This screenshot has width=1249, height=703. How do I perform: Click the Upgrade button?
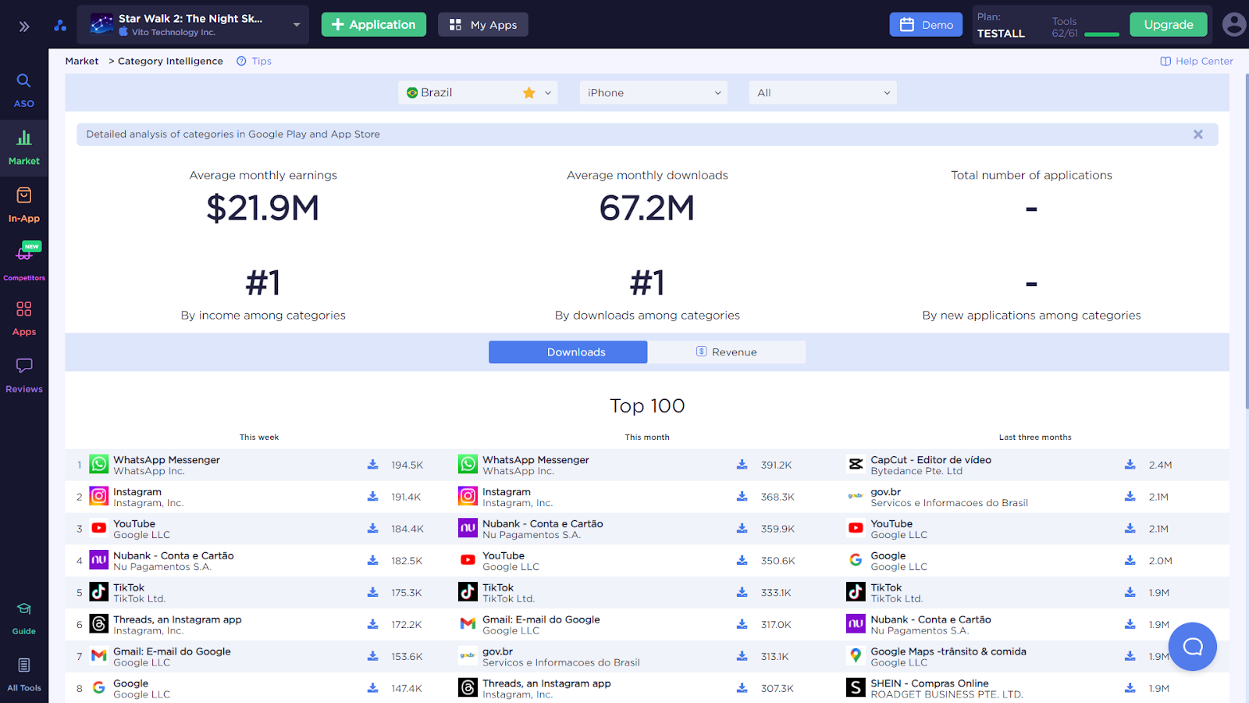pos(1169,25)
